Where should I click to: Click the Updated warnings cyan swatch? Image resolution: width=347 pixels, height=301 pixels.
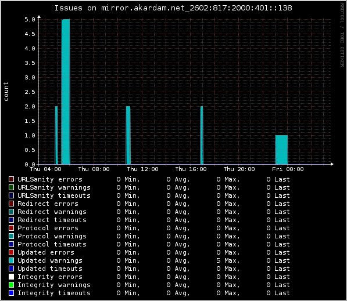point(11,260)
